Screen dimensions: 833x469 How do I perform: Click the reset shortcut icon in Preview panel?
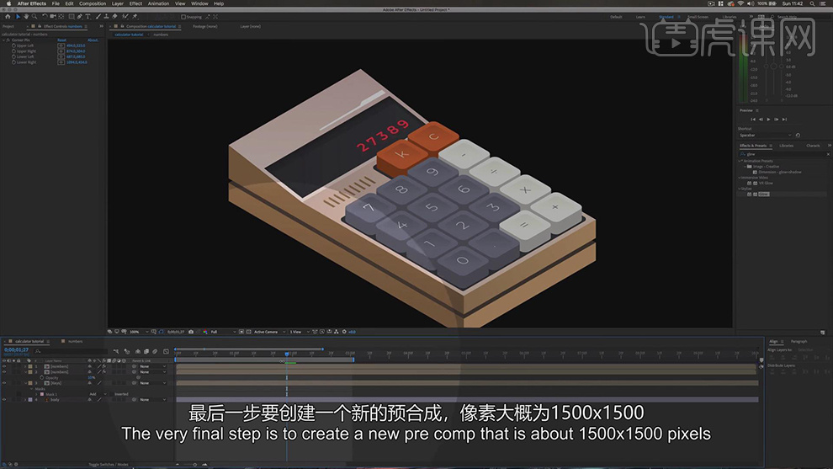[798, 135]
